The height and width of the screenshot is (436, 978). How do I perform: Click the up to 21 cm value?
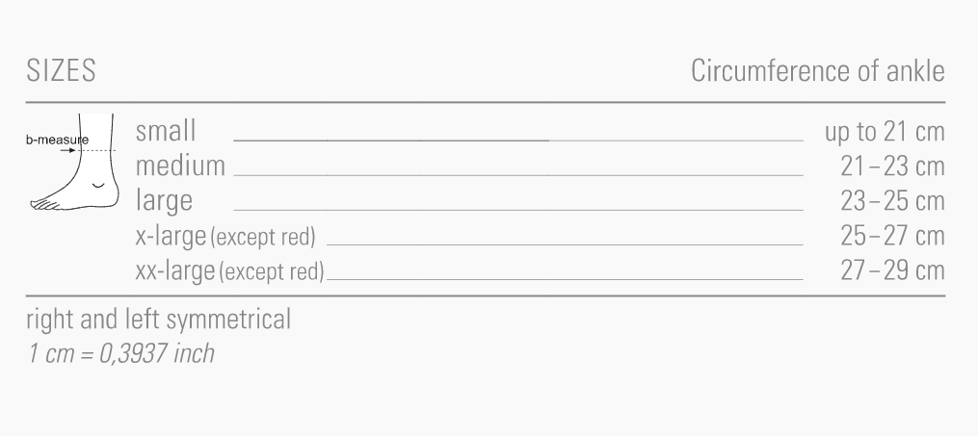884,132
